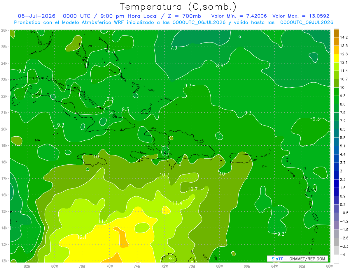The image size is (350, 270).
Task: Click the 15N latitude axis label
Action: click(x=4, y=211)
